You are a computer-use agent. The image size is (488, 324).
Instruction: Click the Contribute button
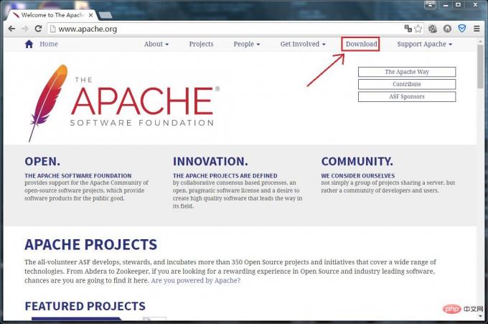click(407, 84)
